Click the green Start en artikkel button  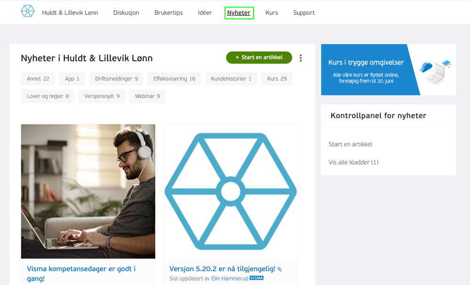tap(259, 57)
